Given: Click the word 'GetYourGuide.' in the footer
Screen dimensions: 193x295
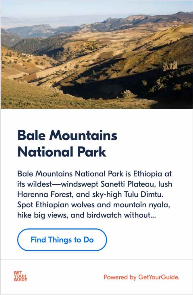Looking at the screenshot, I should (x=159, y=277).
